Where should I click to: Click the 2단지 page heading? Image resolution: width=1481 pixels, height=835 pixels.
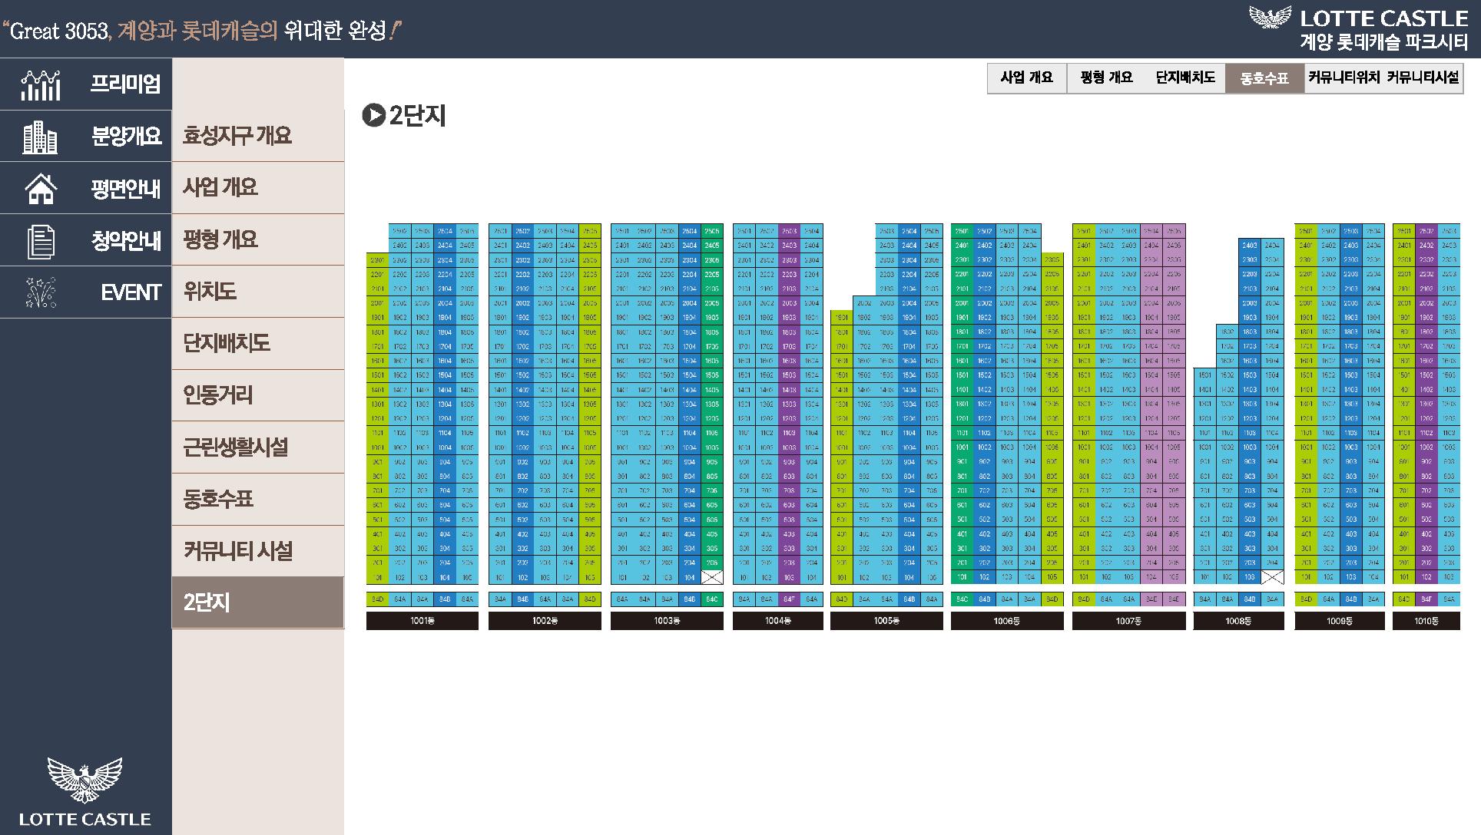[417, 116]
